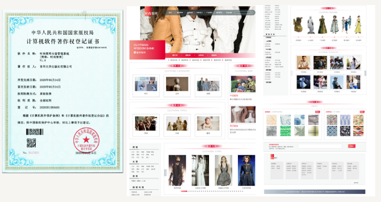381x202 pixels.
Task: Select the green fabric swatch
Action: tap(285, 131)
